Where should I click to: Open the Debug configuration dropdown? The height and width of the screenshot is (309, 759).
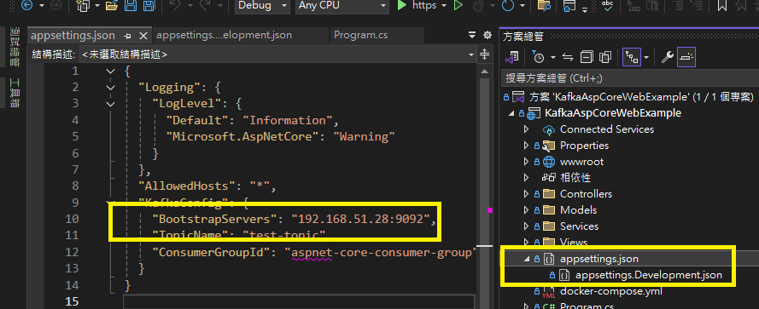[x=262, y=6]
